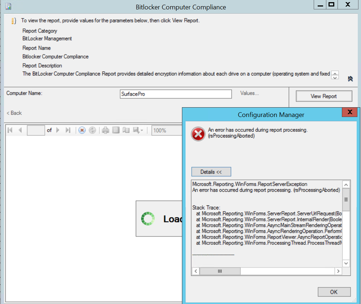Click description scroll down arrow
361x304 pixels.
click(x=335, y=78)
